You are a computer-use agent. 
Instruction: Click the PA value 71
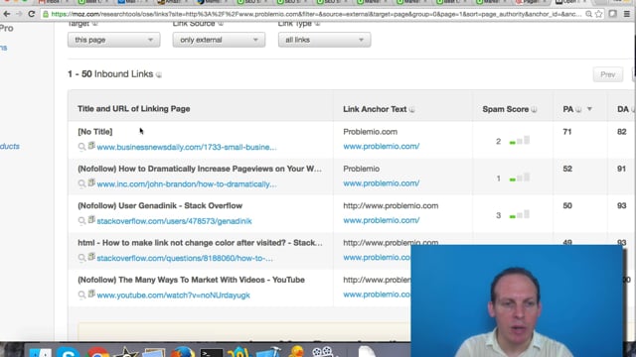(567, 132)
